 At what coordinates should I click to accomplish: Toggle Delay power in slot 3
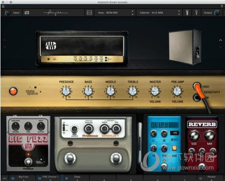click(66, 178)
